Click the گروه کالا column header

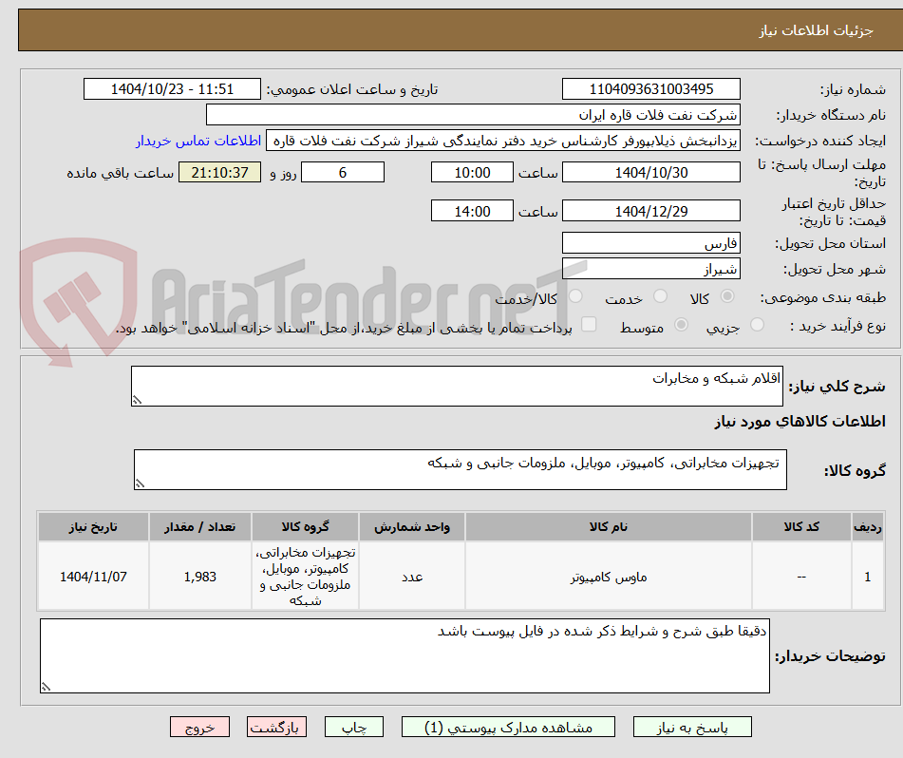(x=305, y=526)
